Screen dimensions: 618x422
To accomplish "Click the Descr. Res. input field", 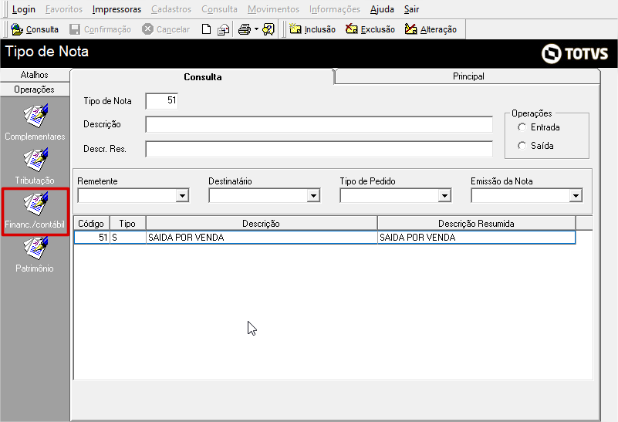I will tap(319, 150).
